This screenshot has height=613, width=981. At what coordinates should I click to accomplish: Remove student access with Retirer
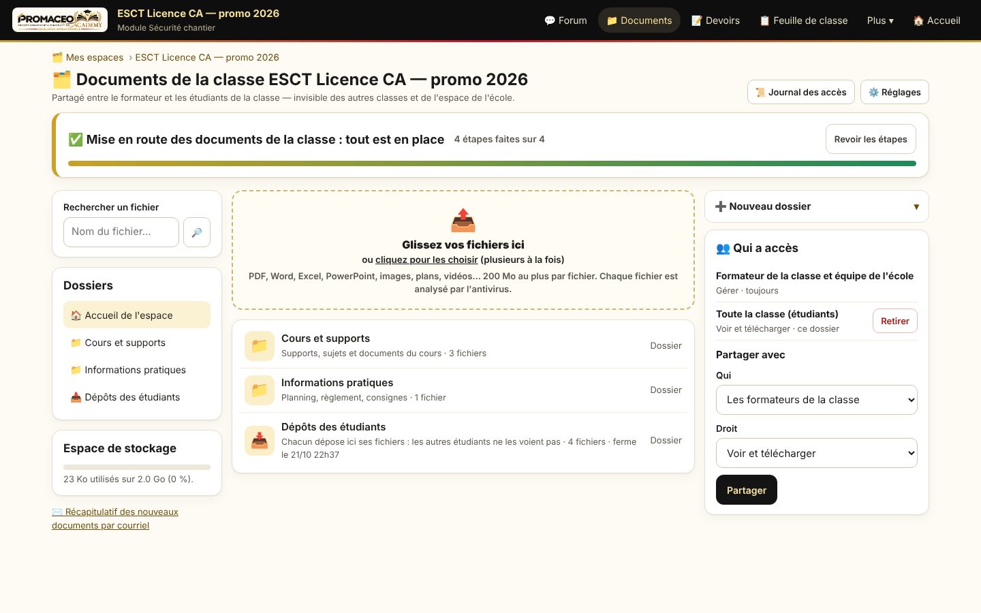pos(895,321)
